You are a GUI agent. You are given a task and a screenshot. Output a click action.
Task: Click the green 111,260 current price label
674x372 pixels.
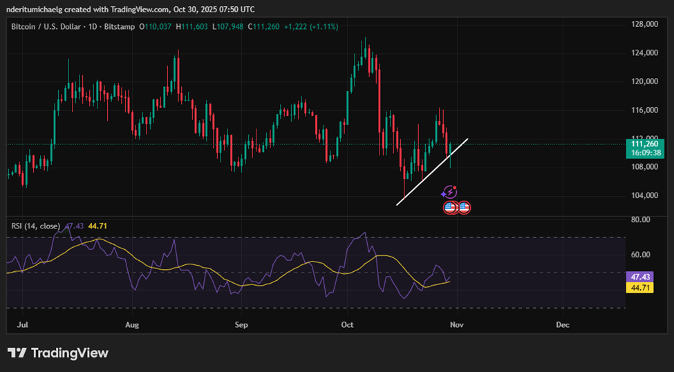(645, 148)
